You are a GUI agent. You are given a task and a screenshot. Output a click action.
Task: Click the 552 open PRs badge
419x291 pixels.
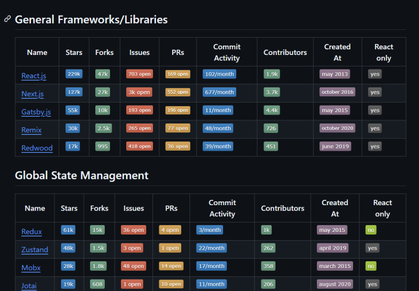coord(178,92)
